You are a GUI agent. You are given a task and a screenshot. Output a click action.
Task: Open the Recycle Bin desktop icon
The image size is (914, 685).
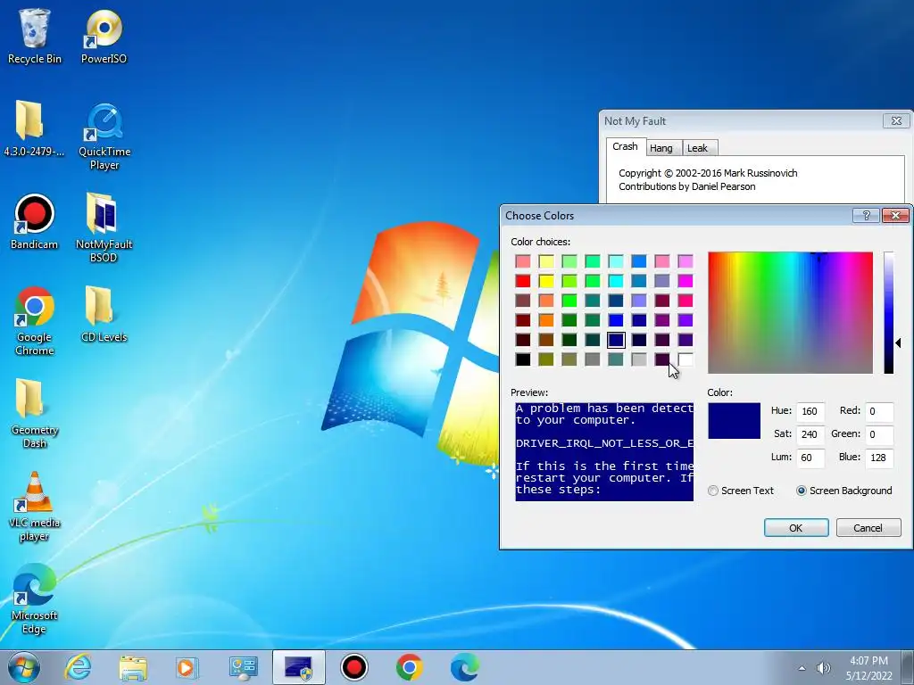point(35,36)
